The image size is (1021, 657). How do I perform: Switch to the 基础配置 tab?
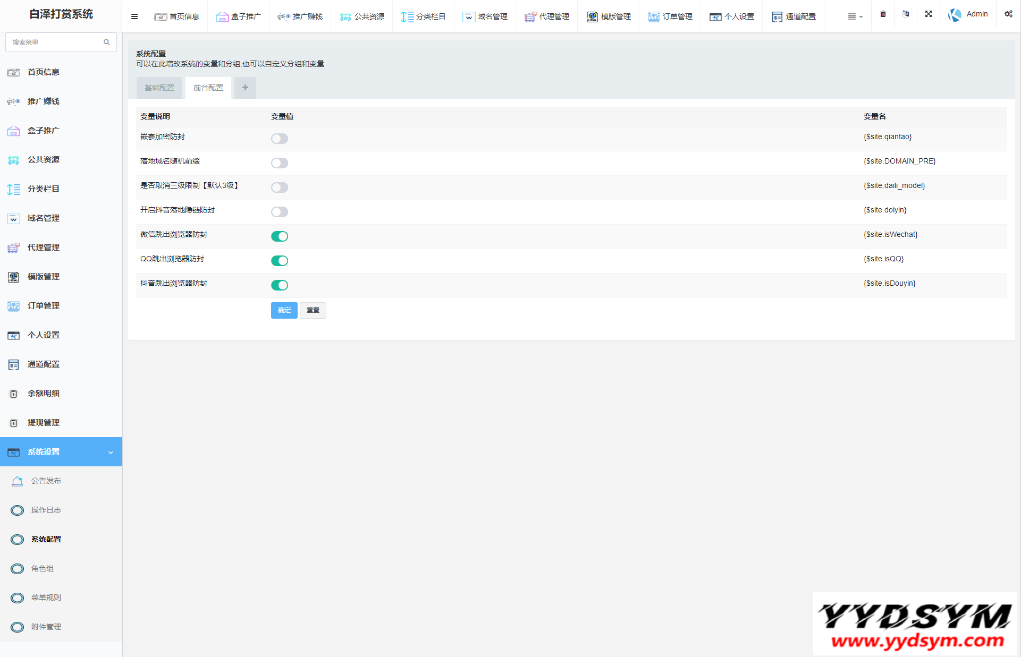coord(159,88)
